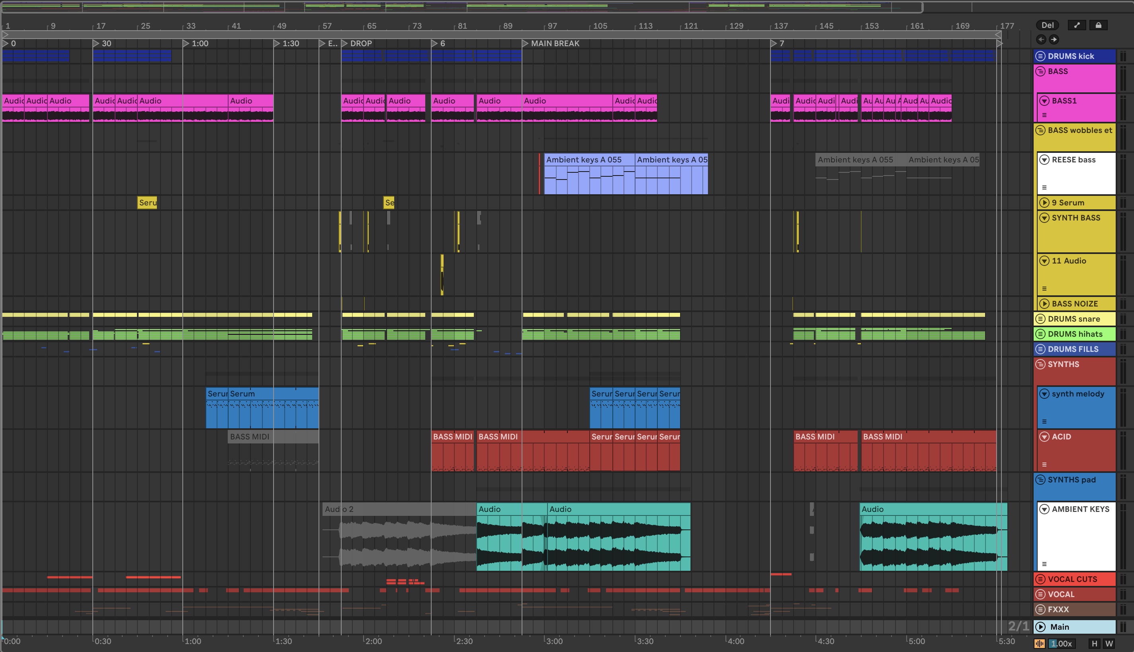Click the lanes icon under ACID
Image resolution: width=1134 pixels, height=652 pixels.
(x=1044, y=465)
